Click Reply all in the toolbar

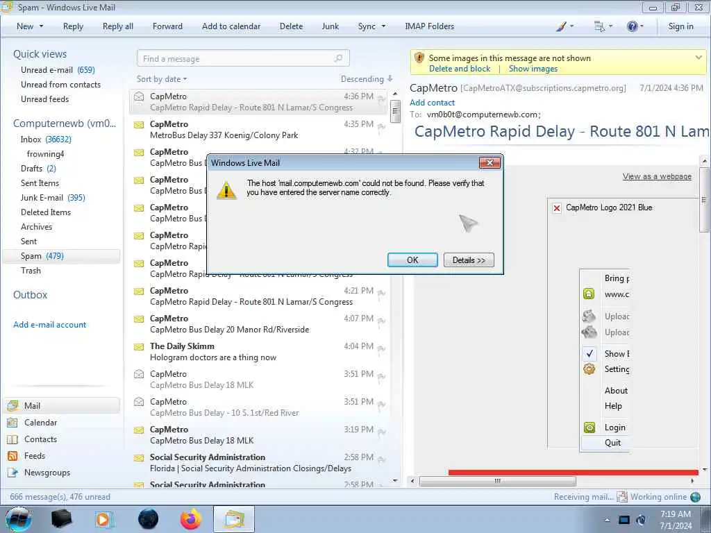coord(118,26)
